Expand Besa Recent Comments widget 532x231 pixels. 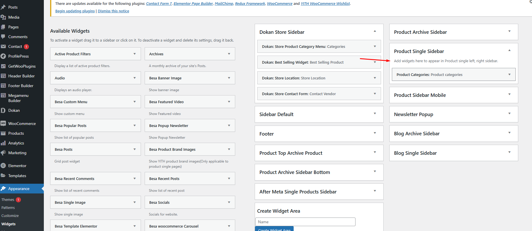135,179
